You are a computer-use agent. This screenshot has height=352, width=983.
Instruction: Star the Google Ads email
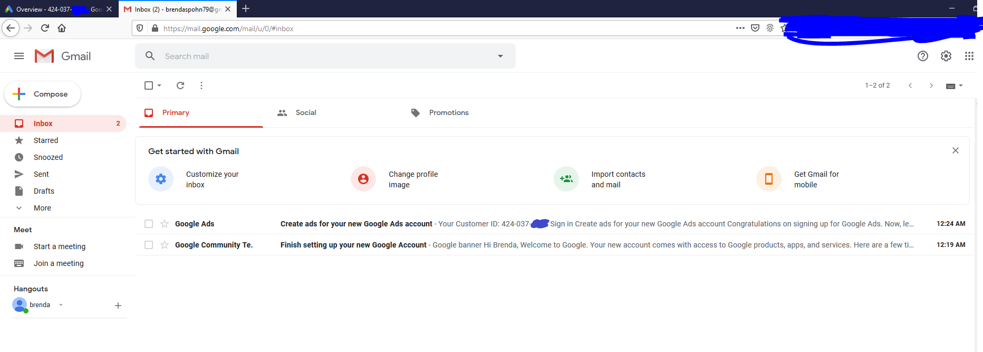tap(165, 224)
